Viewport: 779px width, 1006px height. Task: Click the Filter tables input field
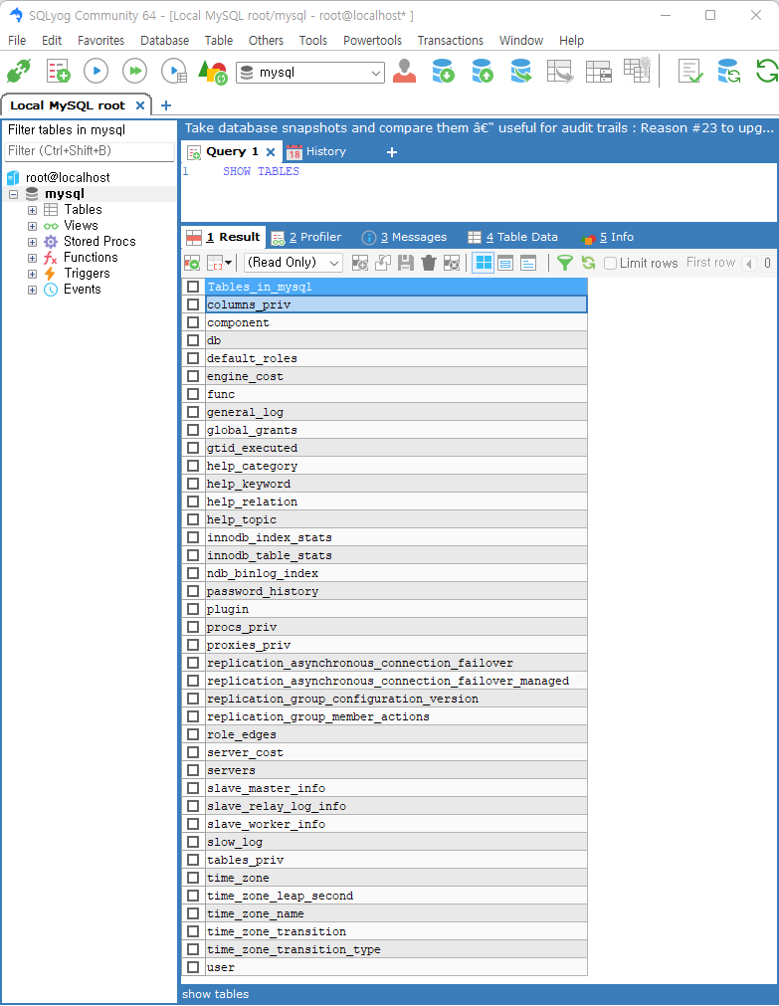pos(90,151)
